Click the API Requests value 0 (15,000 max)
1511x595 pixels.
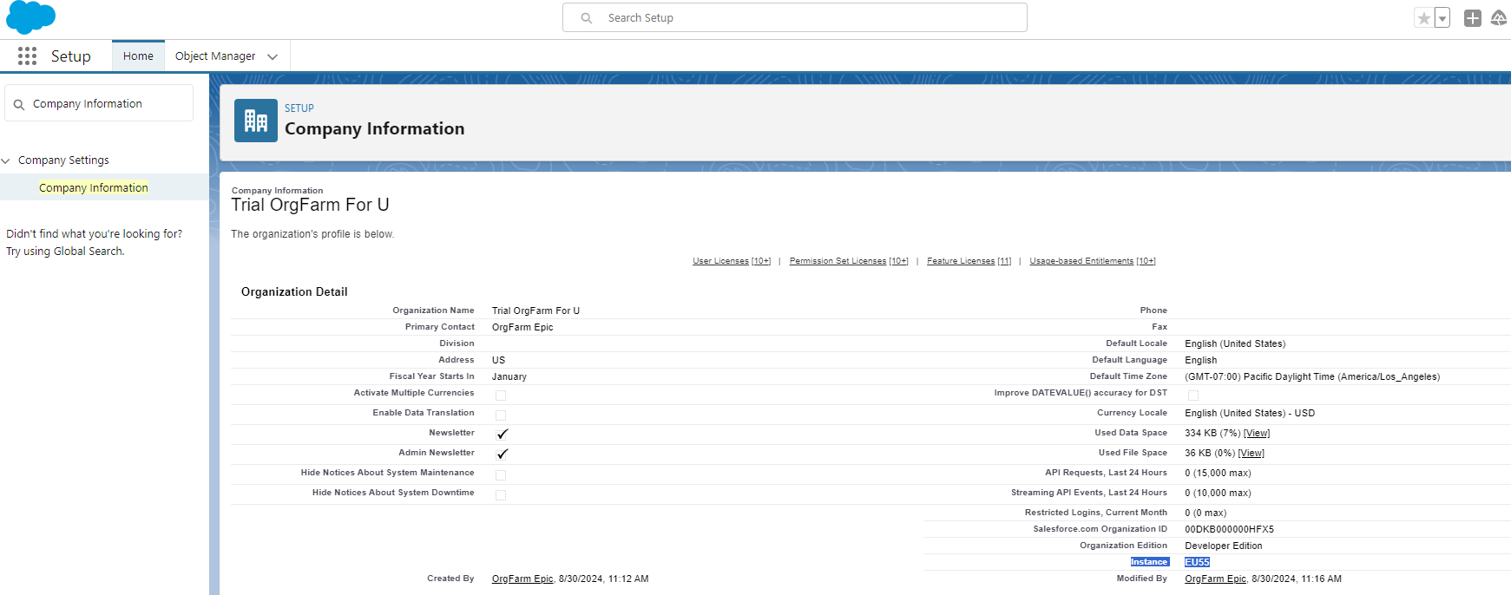coord(1218,473)
